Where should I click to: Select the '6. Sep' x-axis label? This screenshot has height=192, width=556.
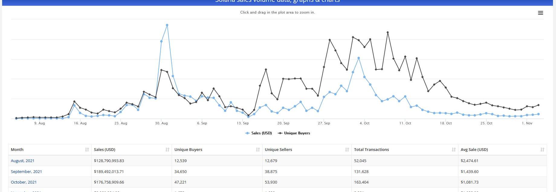202,123
